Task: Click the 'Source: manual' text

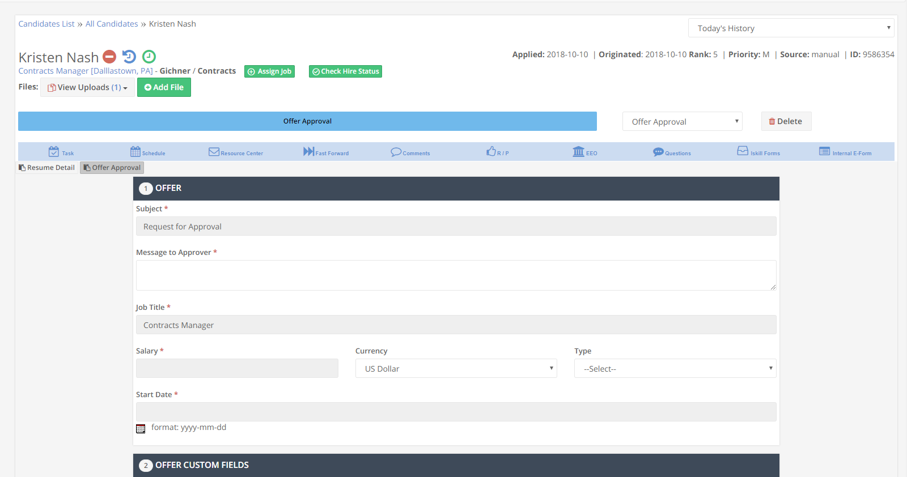Action: click(809, 54)
